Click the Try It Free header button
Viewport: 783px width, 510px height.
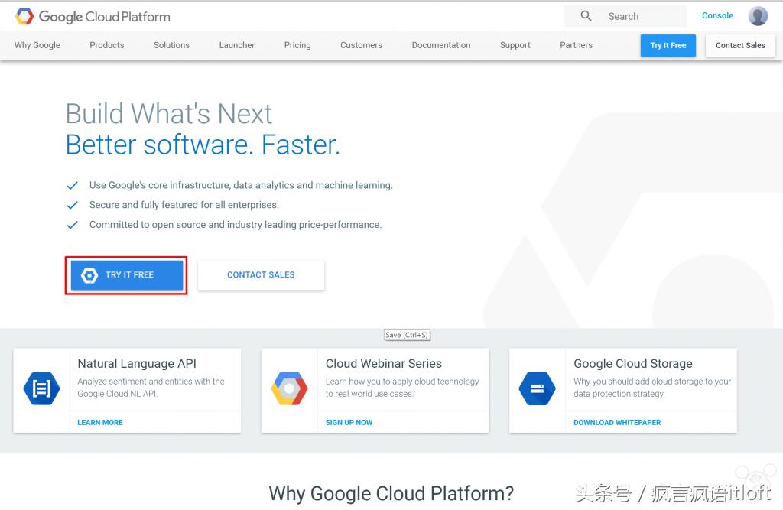click(668, 45)
